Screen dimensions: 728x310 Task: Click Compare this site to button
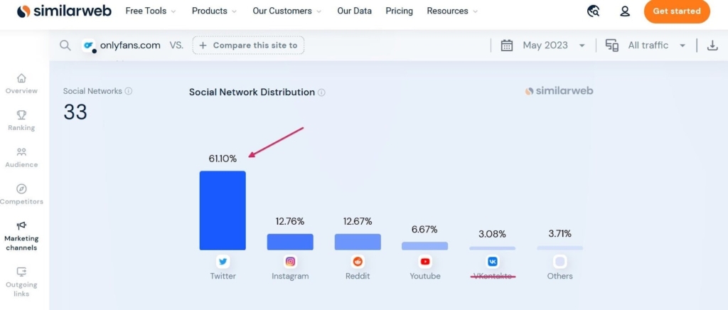click(x=248, y=46)
